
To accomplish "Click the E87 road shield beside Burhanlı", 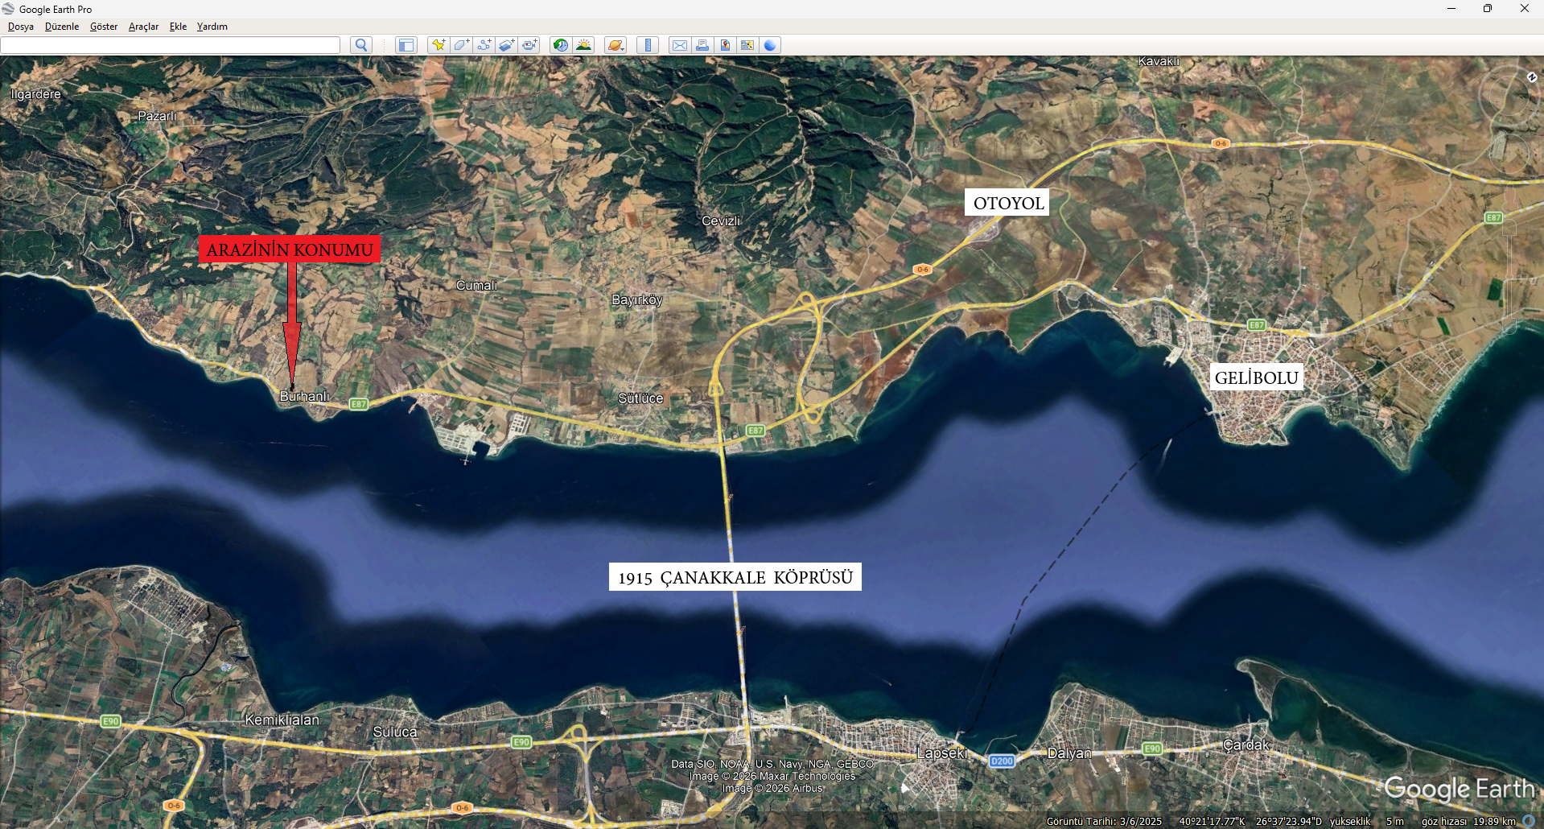I will click(359, 404).
